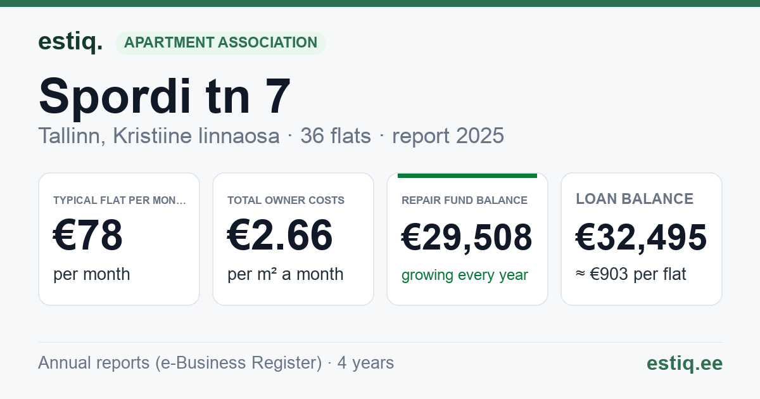Click the TOTAL OWNER COSTS label

(x=286, y=200)
